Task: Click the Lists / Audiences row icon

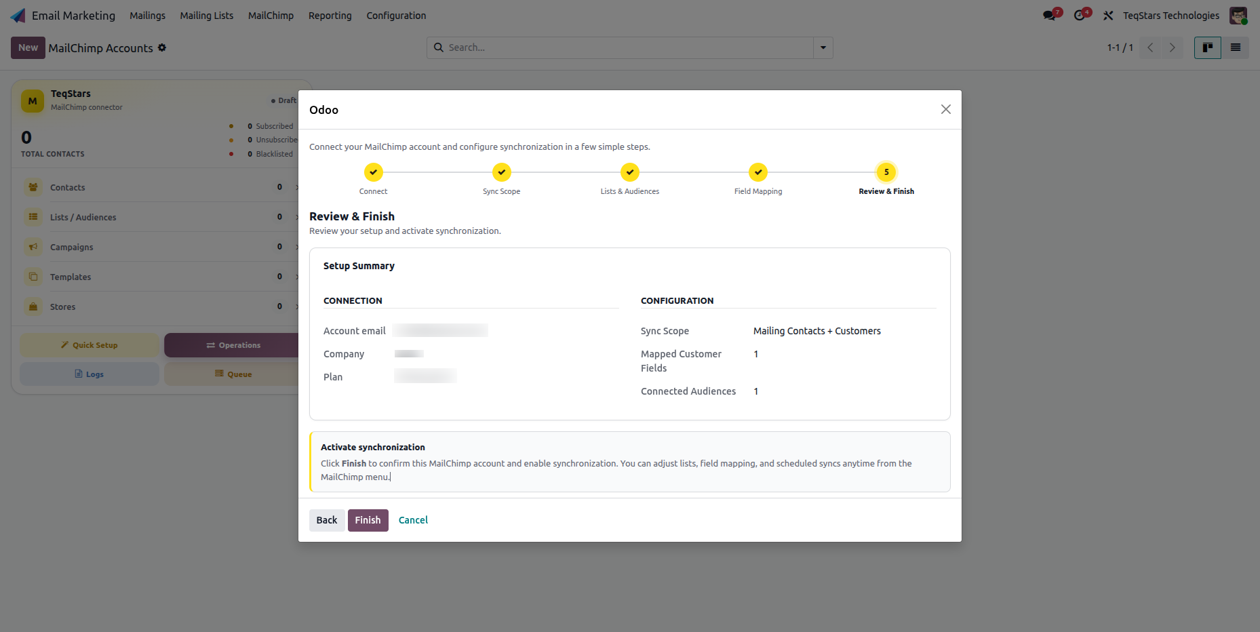Action: pos(33,217)
